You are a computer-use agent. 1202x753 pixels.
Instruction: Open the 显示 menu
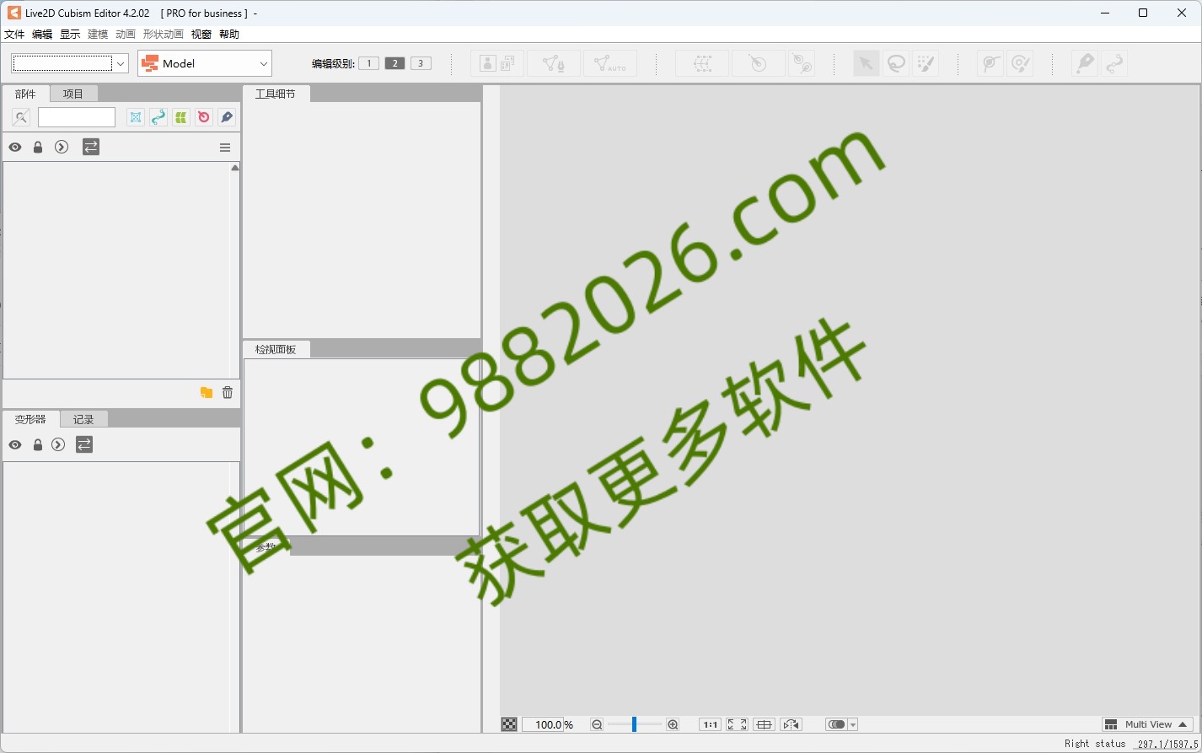tap(70, 35)
